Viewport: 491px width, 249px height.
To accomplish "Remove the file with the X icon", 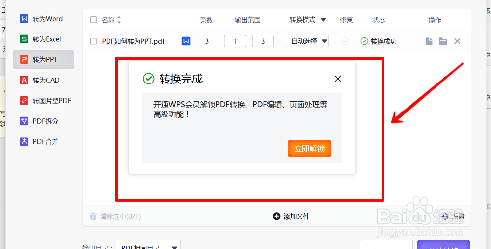I will pyautogui.click(x=457, y=41).
